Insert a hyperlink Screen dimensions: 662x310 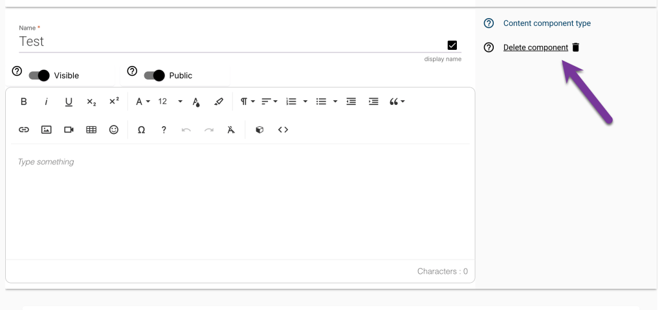(x=24, y=129)
